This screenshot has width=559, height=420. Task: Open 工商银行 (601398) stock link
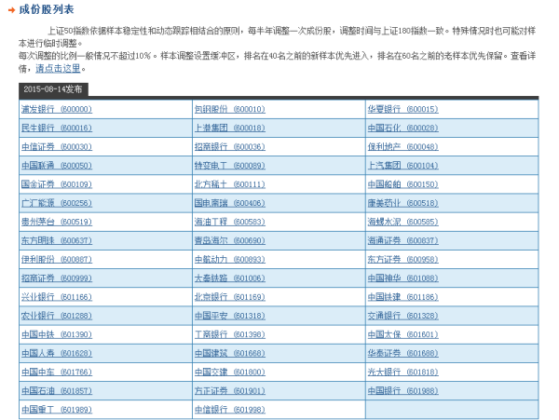pos(229,335)
